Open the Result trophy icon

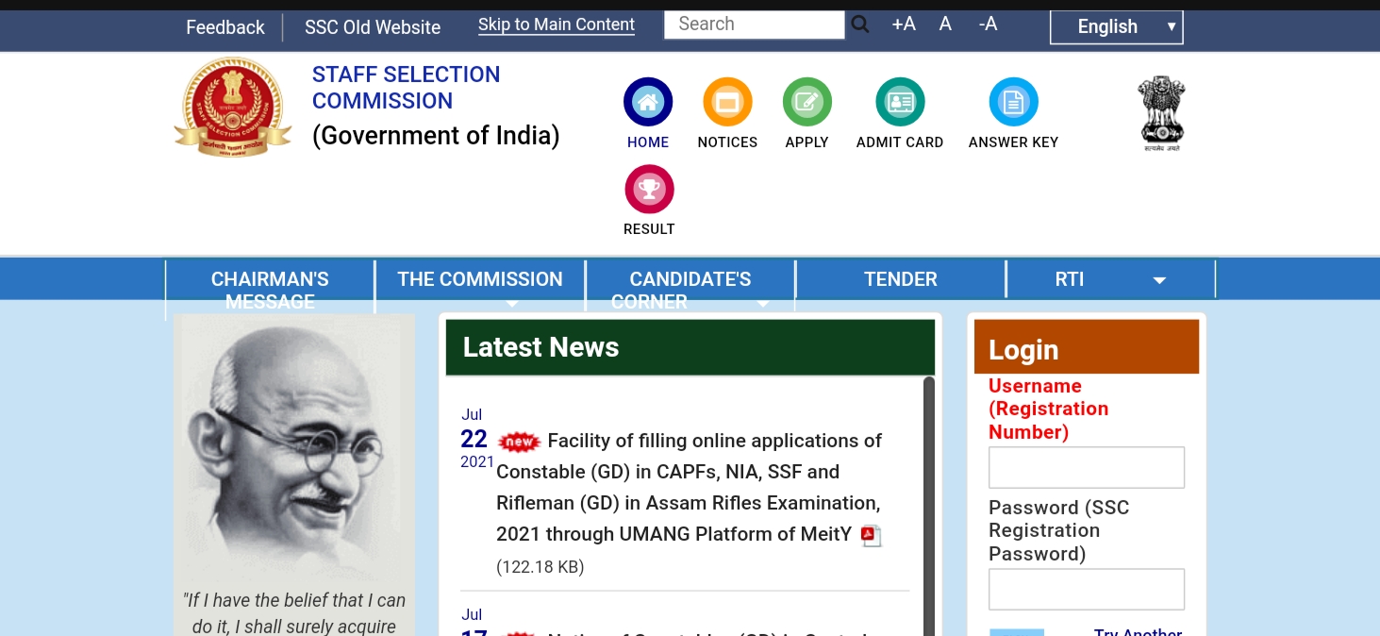click(x=649, y=188)
